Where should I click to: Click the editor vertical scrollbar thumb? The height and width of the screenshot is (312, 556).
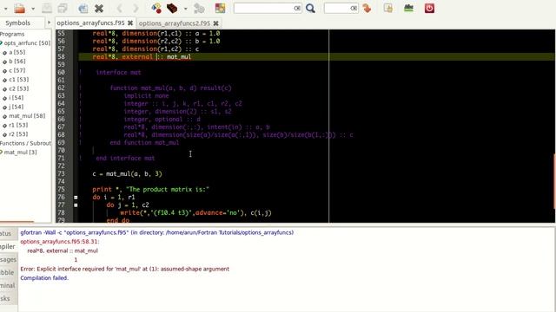[554, 181]
